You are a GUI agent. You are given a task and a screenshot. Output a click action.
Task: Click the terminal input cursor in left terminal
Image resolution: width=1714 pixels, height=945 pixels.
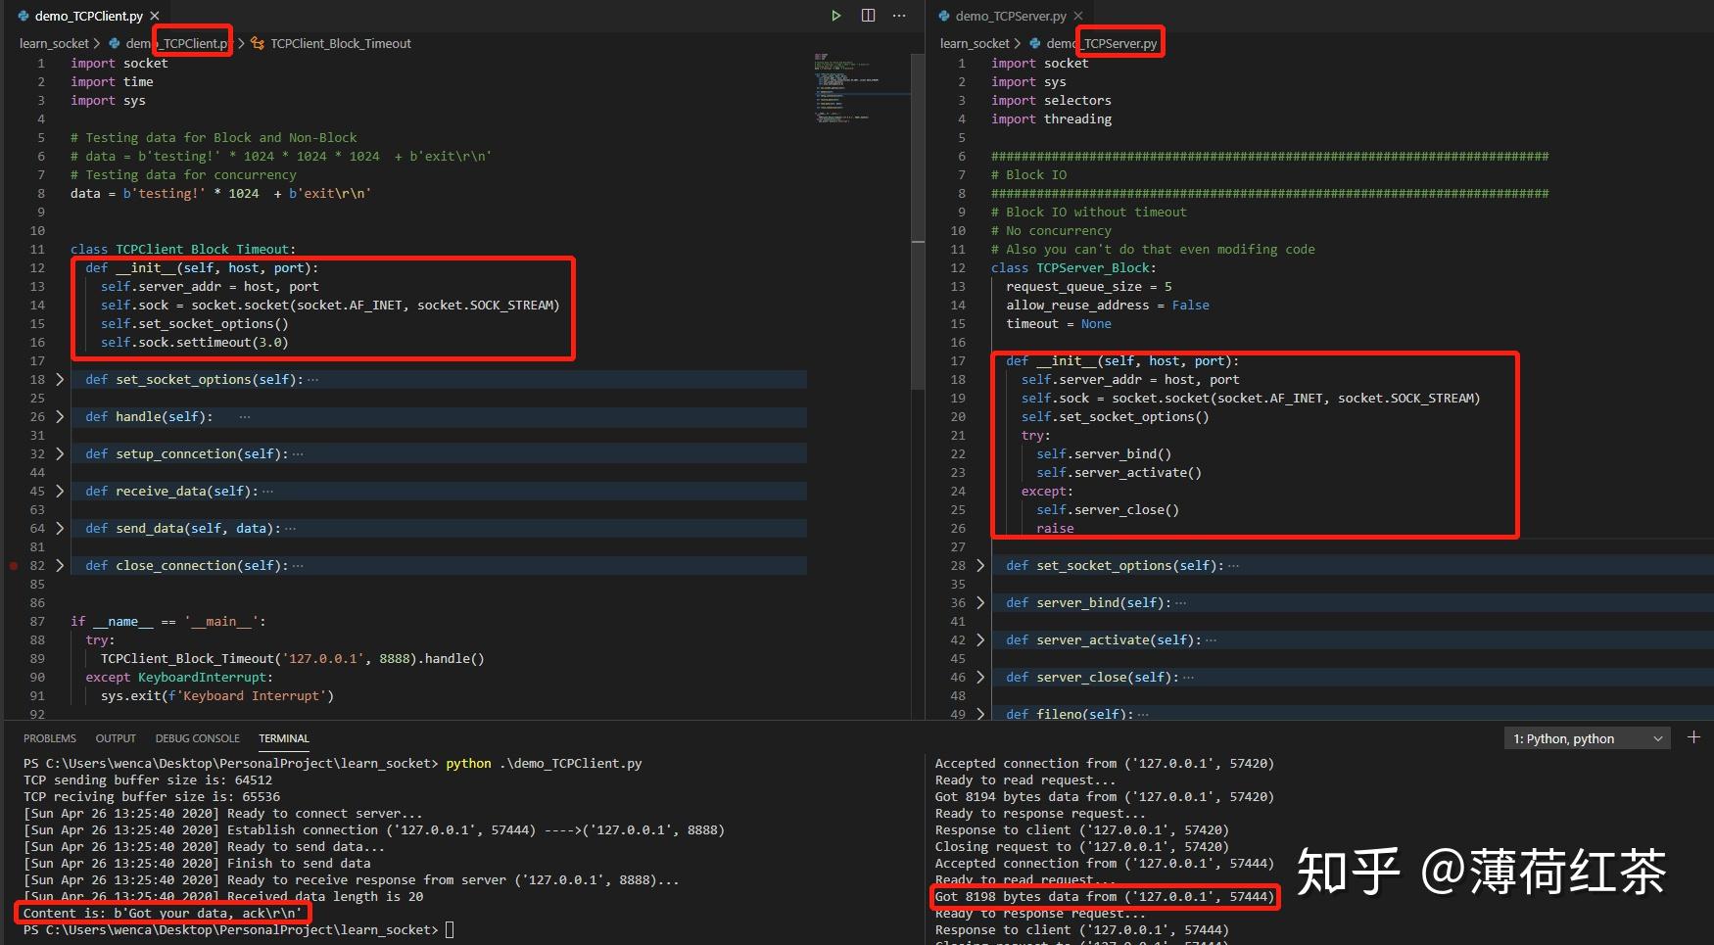[450, 929]
